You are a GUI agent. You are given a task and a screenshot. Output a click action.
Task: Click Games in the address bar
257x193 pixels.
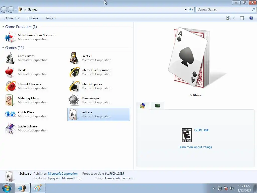32,10
